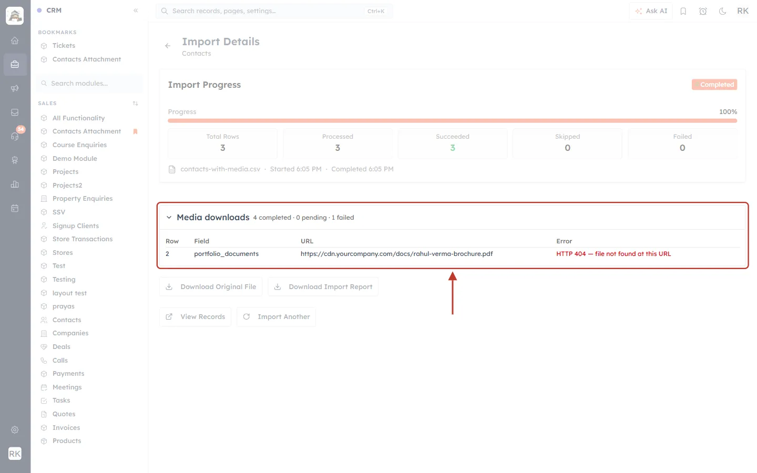Viewport: 757px width, 473px height.
Task: Click the app logo at top of left rail
Action: (15, 16)
